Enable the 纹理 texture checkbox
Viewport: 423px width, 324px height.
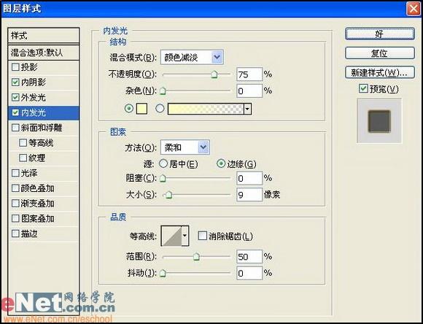click(23, 158)
